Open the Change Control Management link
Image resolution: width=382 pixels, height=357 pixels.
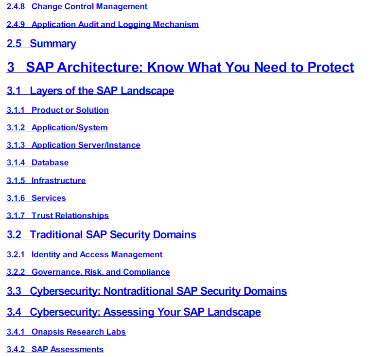coord(89,7)
